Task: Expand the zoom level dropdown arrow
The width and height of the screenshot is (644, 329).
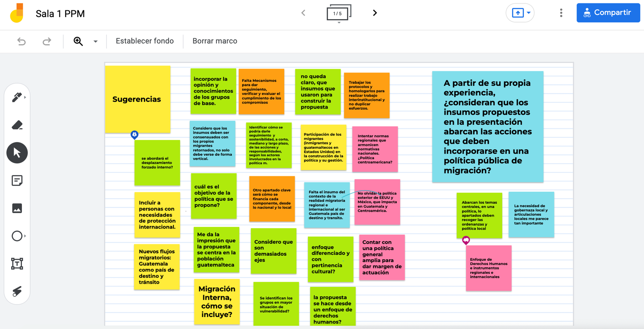Action: 95,42
